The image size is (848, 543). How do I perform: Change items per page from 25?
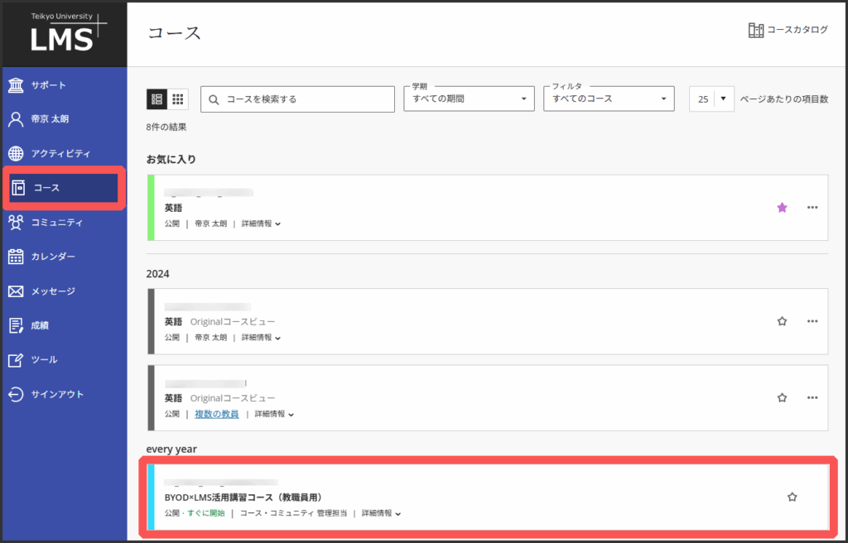[711, 99]
